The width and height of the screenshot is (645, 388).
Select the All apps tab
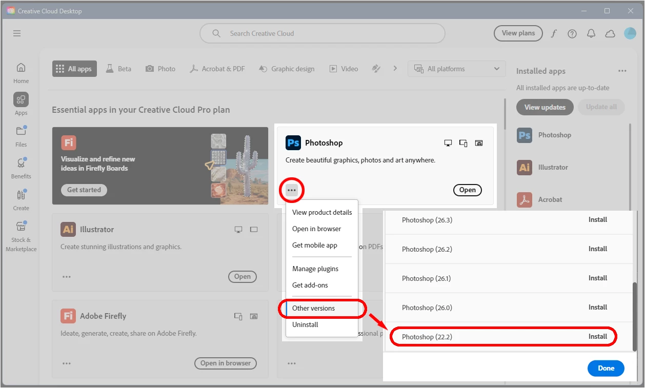coord(74,69)
